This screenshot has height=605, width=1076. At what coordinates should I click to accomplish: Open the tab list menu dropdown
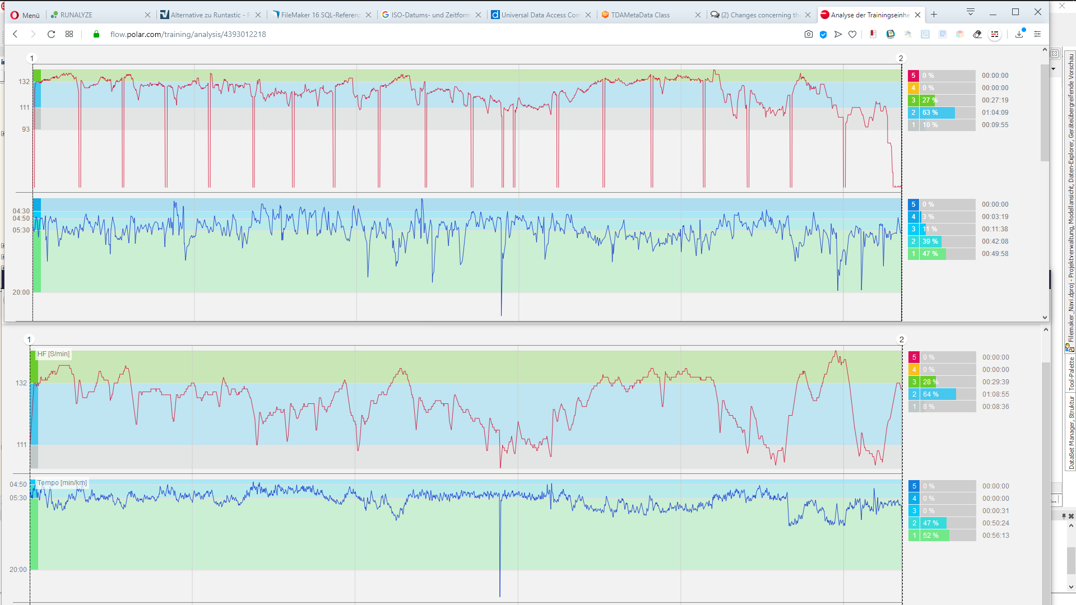(x=971, y=12)
